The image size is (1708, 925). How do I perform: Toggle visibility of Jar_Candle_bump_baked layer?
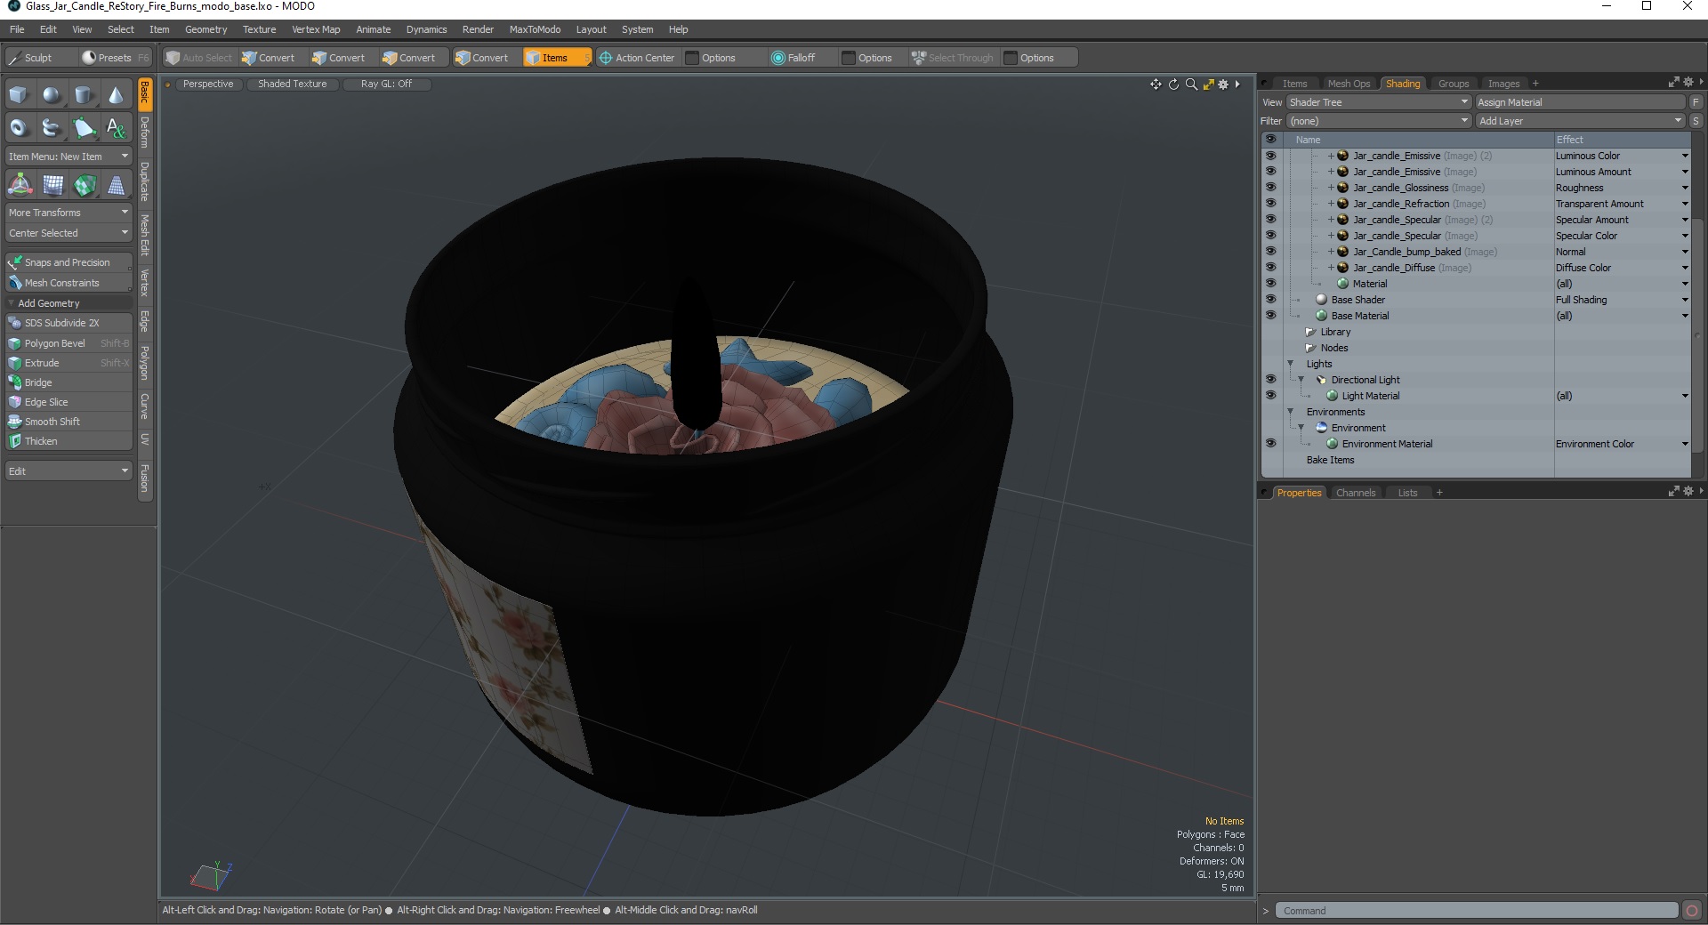pos(1270,252)
